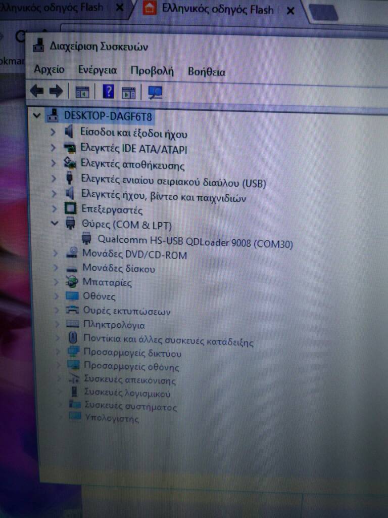Click the Θύρες (COM & LPT) port icon

(70, 223)
